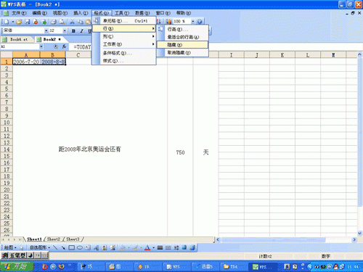The height and width of the screenshot is (272, 363).
Task: Click the 3-D Style icon
Action: 192,247
